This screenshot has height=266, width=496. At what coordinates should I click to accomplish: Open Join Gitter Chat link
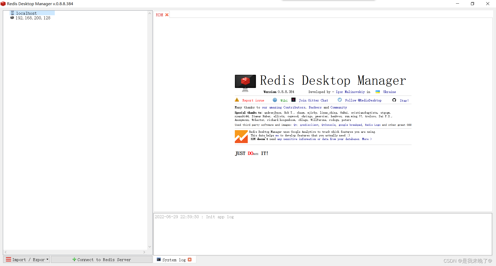tap(313, 100)
